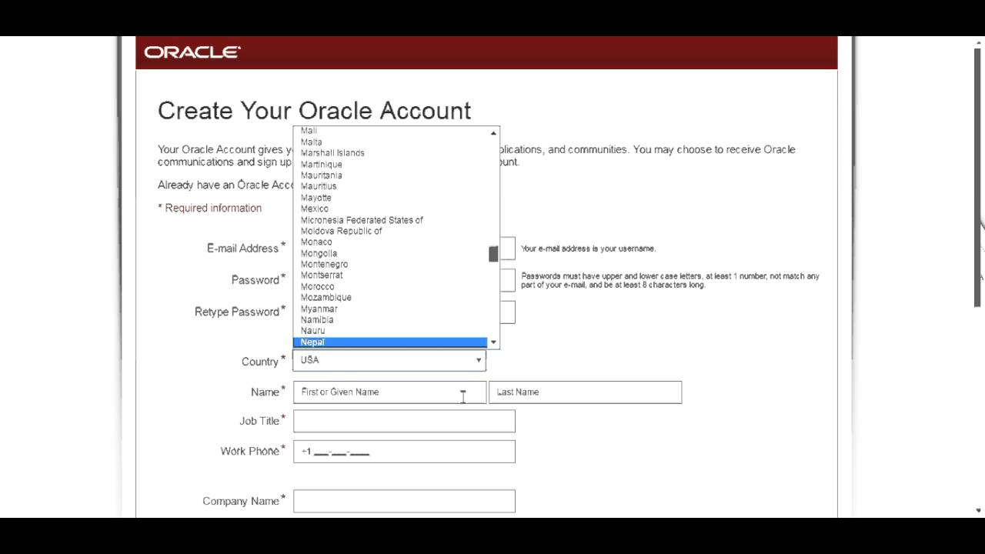Select Montenegro in the list

pos(390,264)
